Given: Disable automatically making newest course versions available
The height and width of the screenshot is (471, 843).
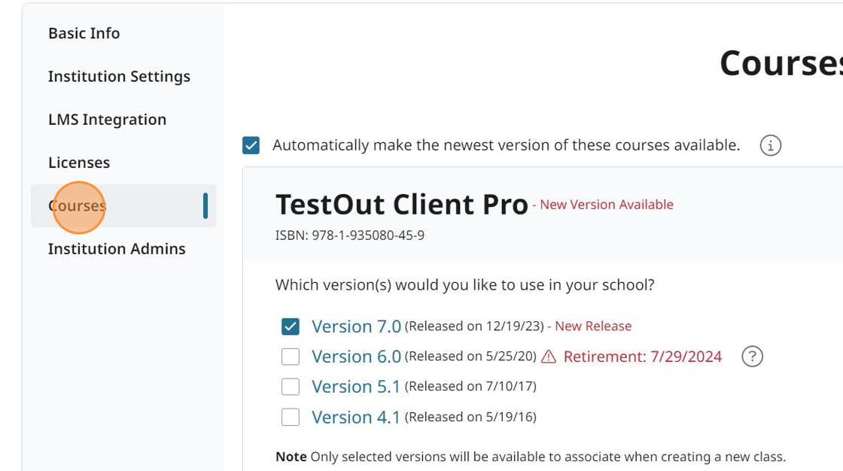Looking at the screenshot, I should tap(252, 144).
